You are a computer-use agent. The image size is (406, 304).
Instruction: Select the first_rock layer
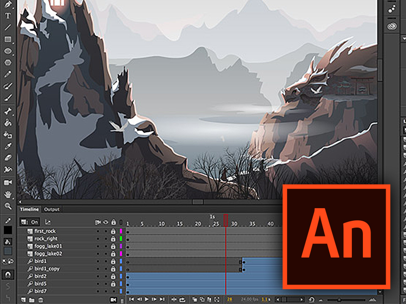coord(45,231)
